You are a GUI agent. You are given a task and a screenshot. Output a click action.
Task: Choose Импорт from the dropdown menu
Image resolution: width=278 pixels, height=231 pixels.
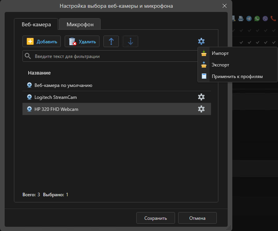click(220, 53)
